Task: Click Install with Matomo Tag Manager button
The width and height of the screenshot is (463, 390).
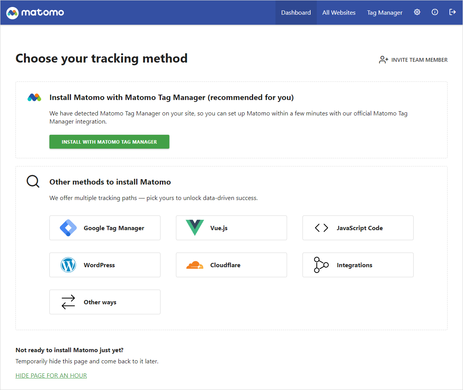Action: pyautogui.click(x=109, y=142)
